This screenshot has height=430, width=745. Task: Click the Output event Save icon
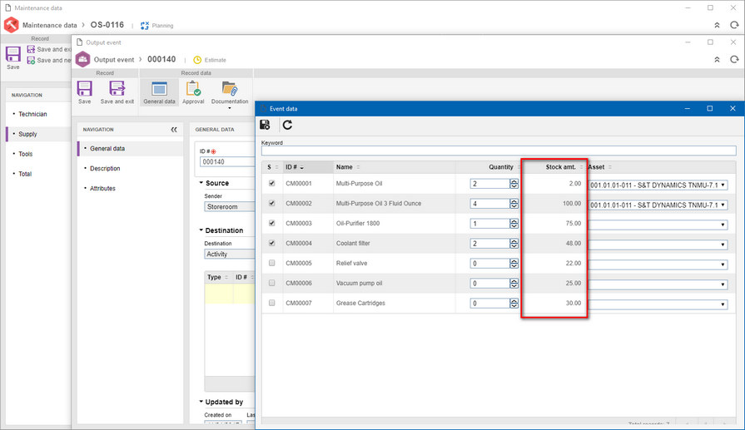point(85,92)
